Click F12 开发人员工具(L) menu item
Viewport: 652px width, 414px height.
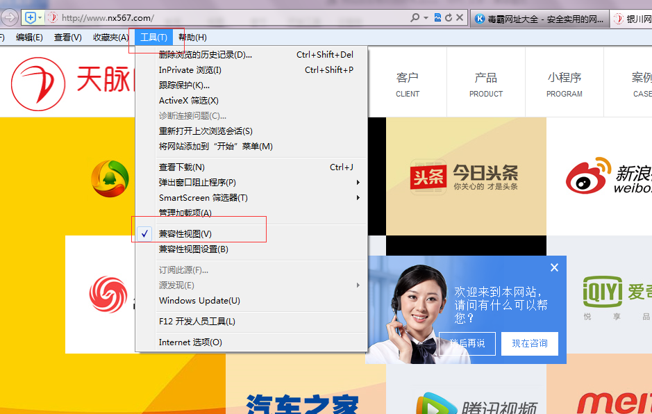pyautogui.click(x=197, y=322)
